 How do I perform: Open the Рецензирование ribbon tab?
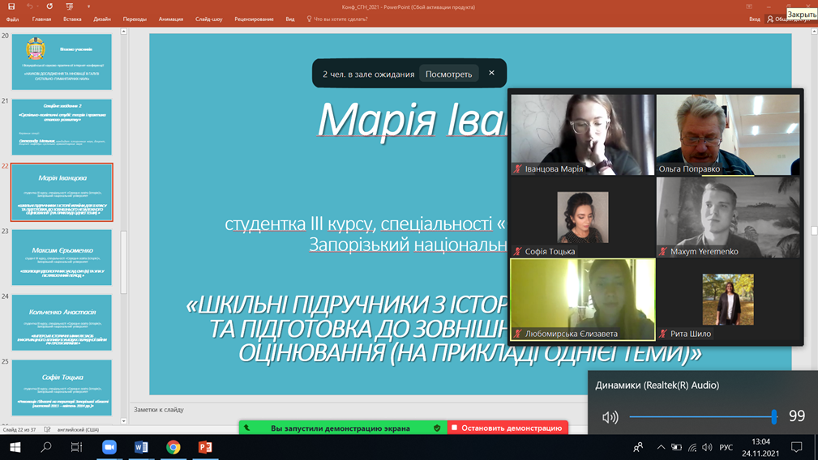tap(254, 19)
